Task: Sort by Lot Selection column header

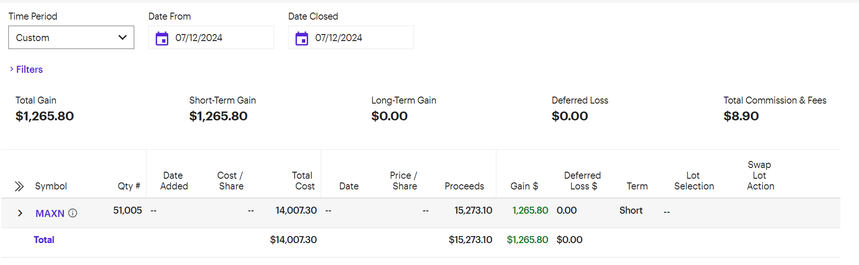Action: click(694, 181)
